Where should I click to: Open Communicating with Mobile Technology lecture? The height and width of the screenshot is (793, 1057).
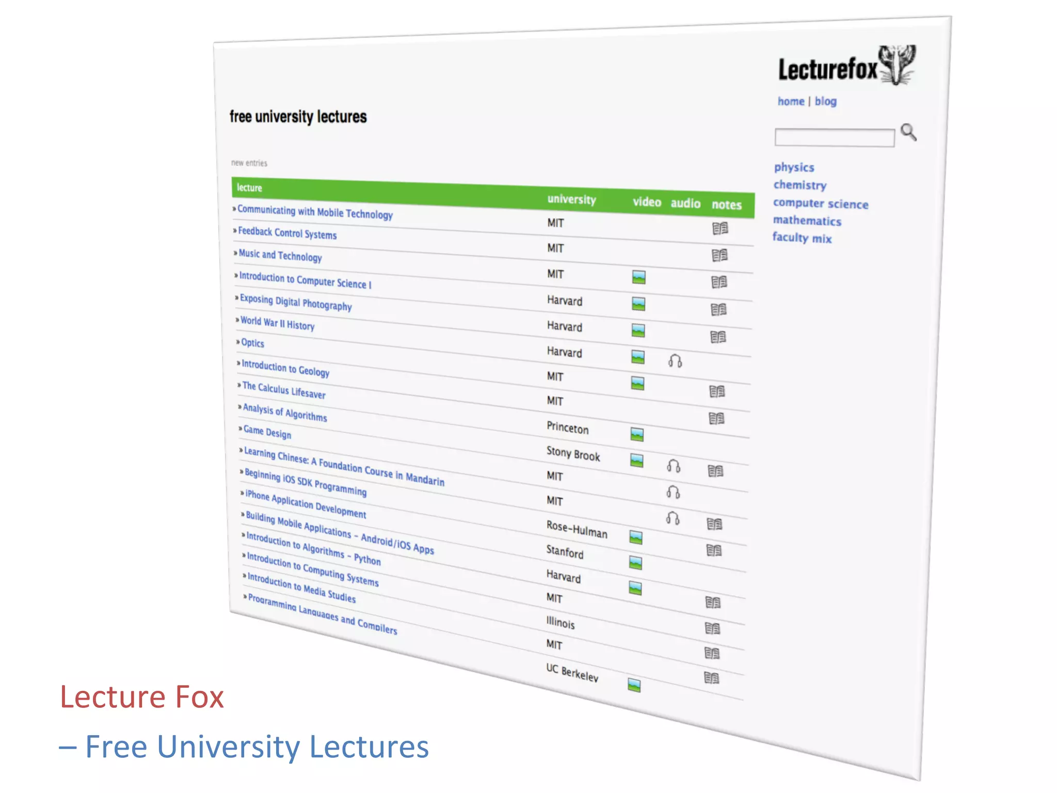[315, 212]
